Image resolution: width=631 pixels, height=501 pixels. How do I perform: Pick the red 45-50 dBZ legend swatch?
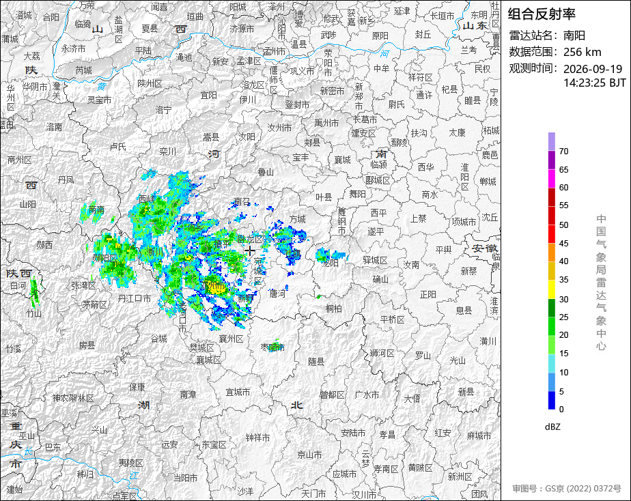(x=551, y=234)
